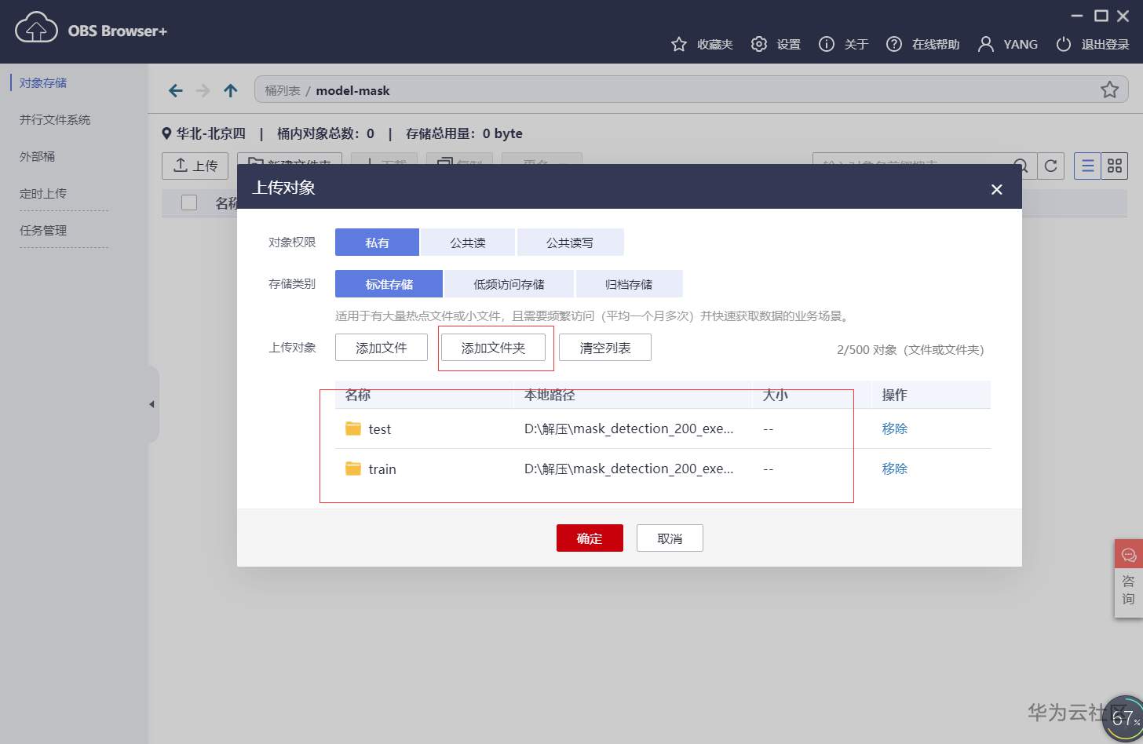This screenshot has height=744, width=1143.
Task: Click the OBS Browser+ cloud logo
Action: click(x=36, y=28)
